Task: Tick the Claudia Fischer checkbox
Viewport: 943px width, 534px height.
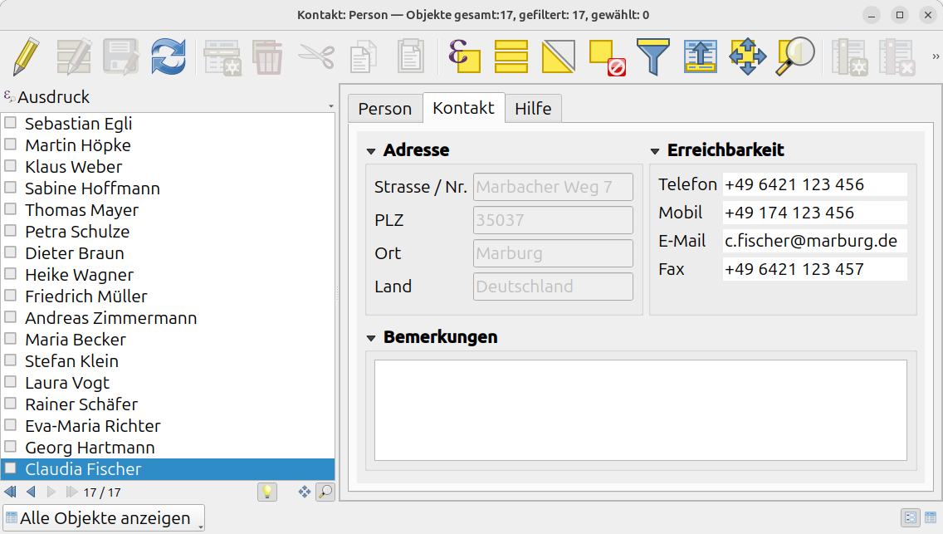Action: 10,468
